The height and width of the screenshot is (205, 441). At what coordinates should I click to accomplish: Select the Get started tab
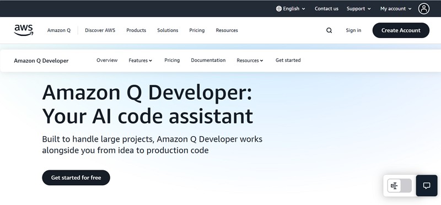coord(288,60)
